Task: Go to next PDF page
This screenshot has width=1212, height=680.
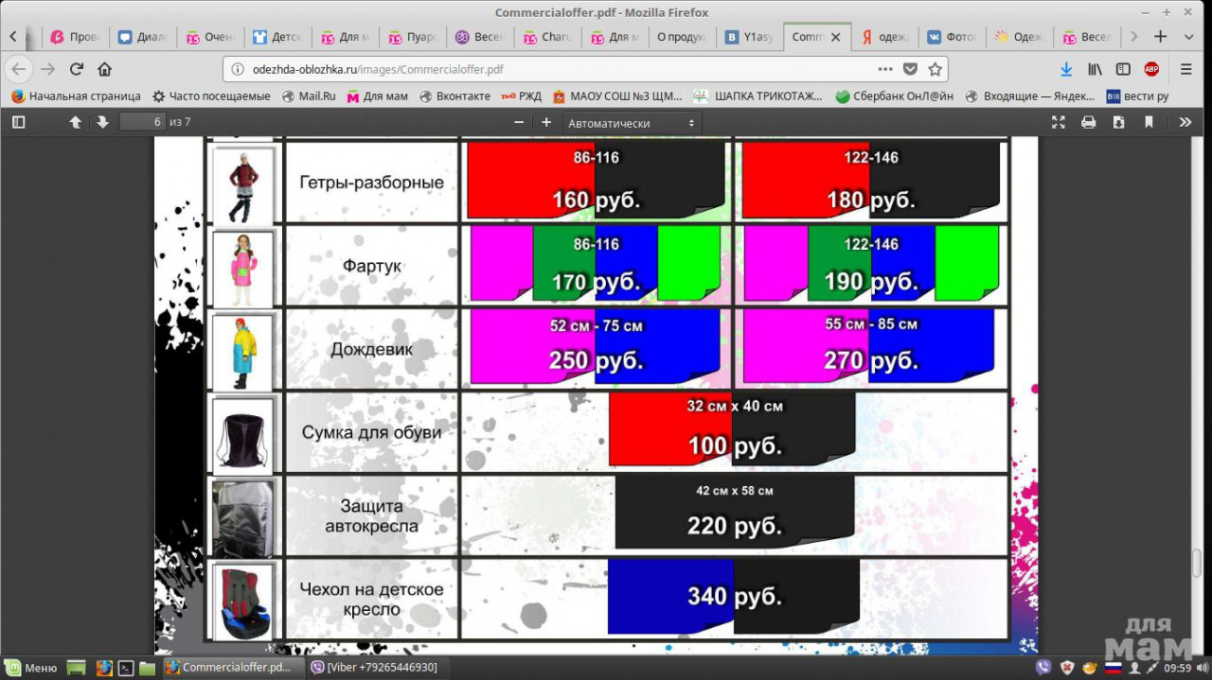Action: pos(102,122)
